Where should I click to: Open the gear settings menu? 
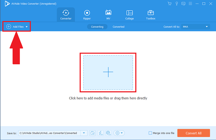tap(119, 133)
